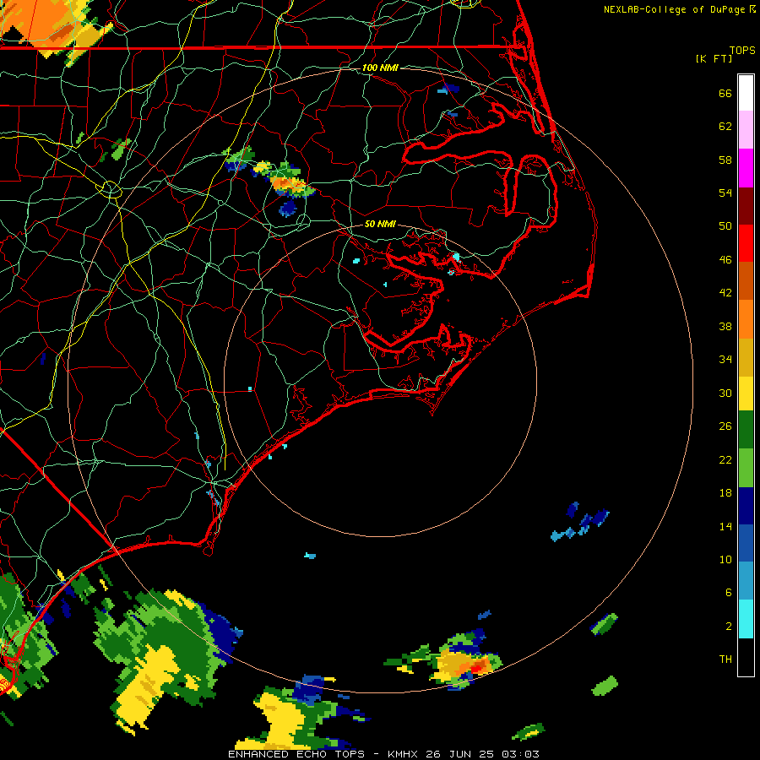This screenshot has width=760, height=760.
Task: Click the "54" scale value
Action: (x=725, y=193)
